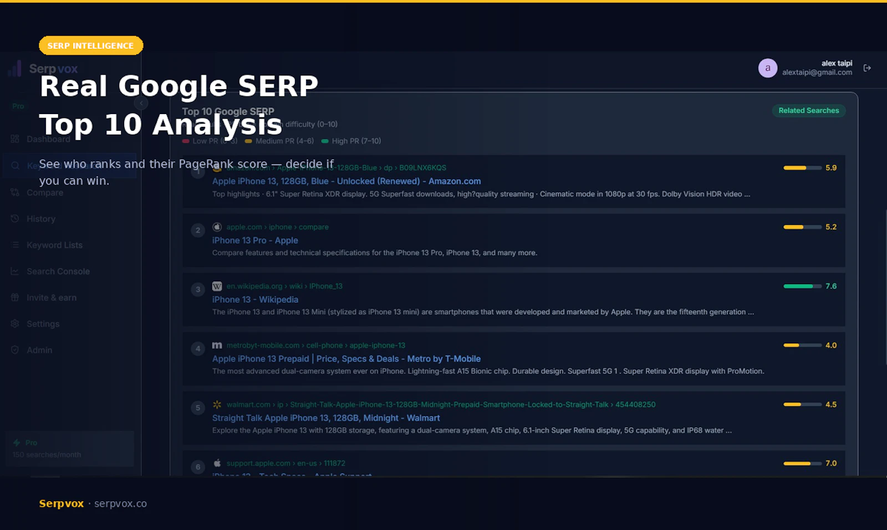887x530 pixels.
Task: Collapse the sidebar with the chevron button
Action: click(141, 103)
